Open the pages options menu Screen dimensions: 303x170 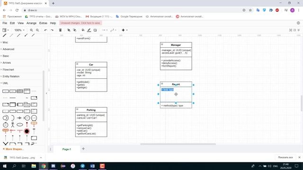51,149
